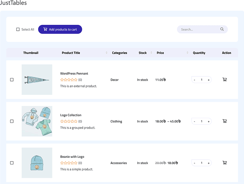Click the Logo Collection quantity value
The image size is (244, 184).
[x=202, y=121]
